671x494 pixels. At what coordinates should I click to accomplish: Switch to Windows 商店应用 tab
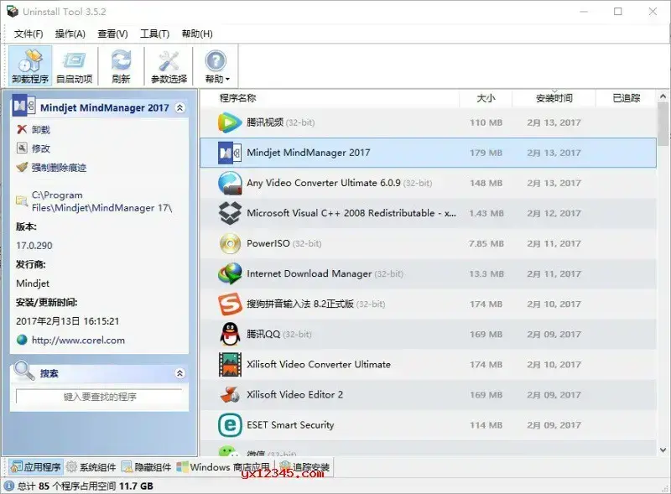tap(223, 467)
